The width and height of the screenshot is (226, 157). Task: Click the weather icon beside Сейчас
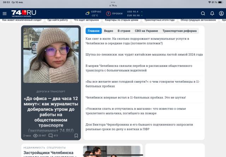87,13
